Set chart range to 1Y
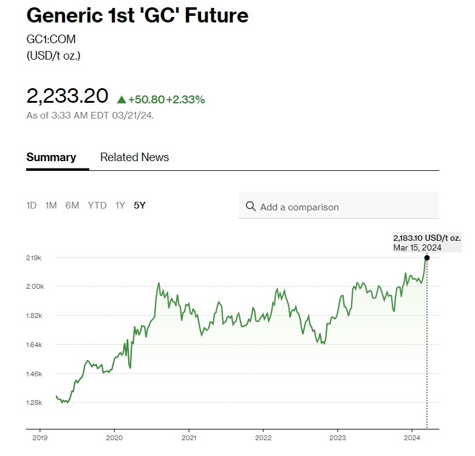Screen dimensions: 475x456 [120, 206]
